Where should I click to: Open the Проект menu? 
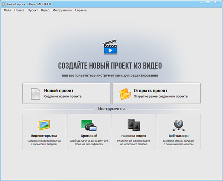click(x=33, y=10)
